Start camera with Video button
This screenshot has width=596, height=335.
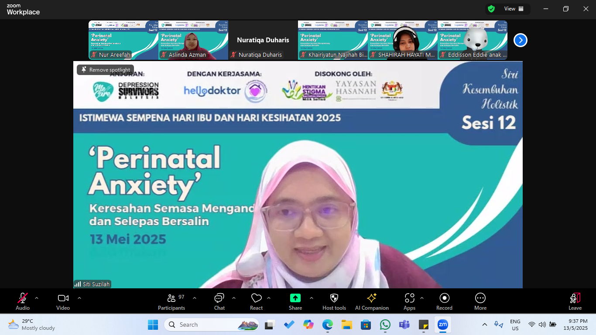(x=63, y=301)
